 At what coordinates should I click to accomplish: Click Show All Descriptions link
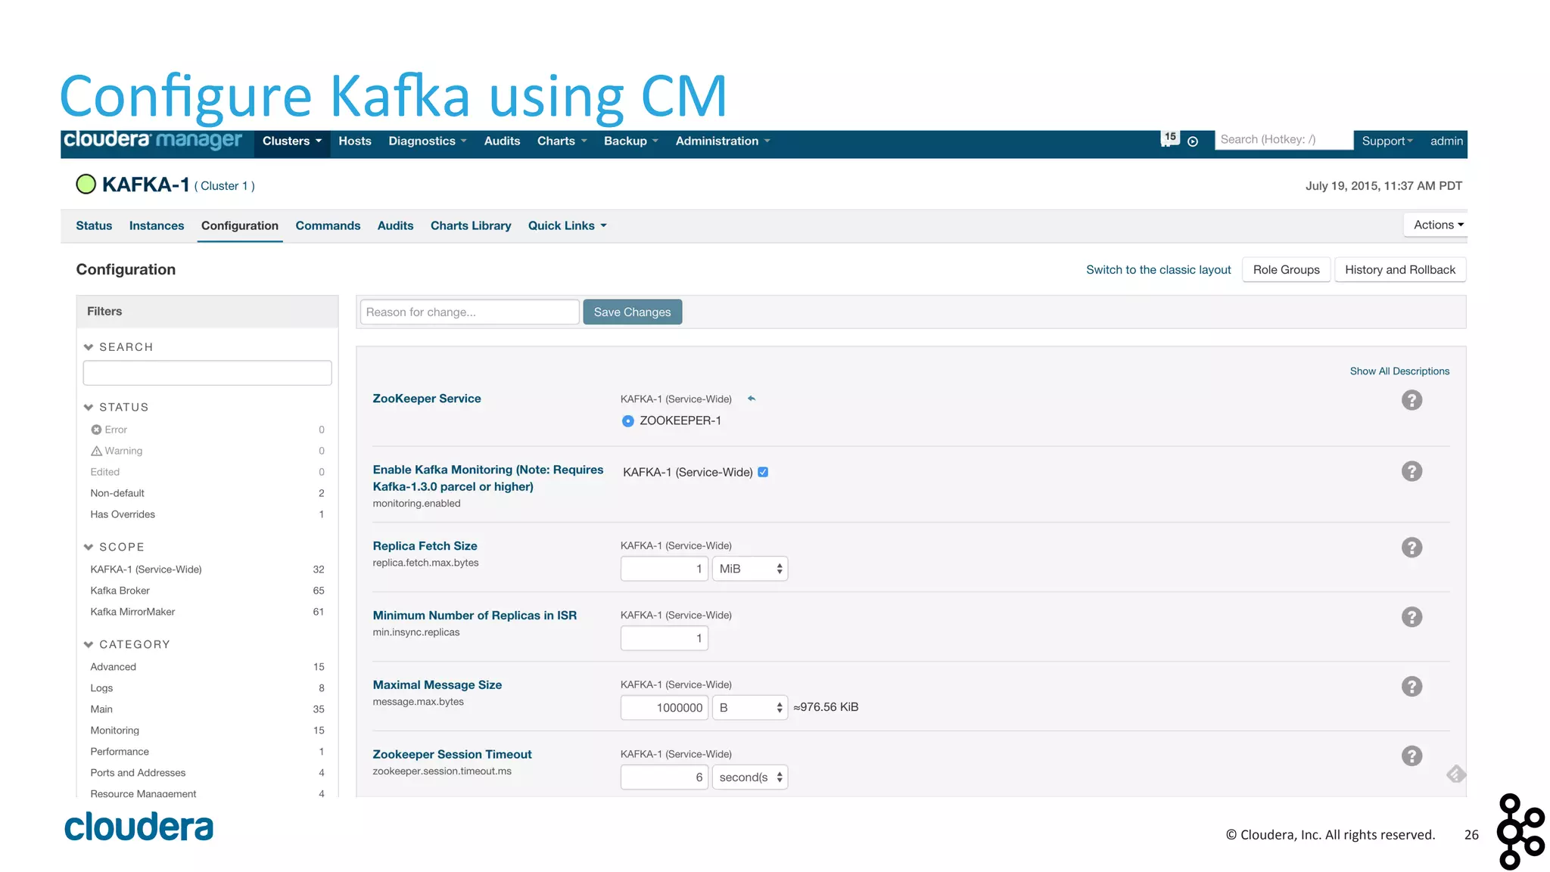coord(1399,371)
